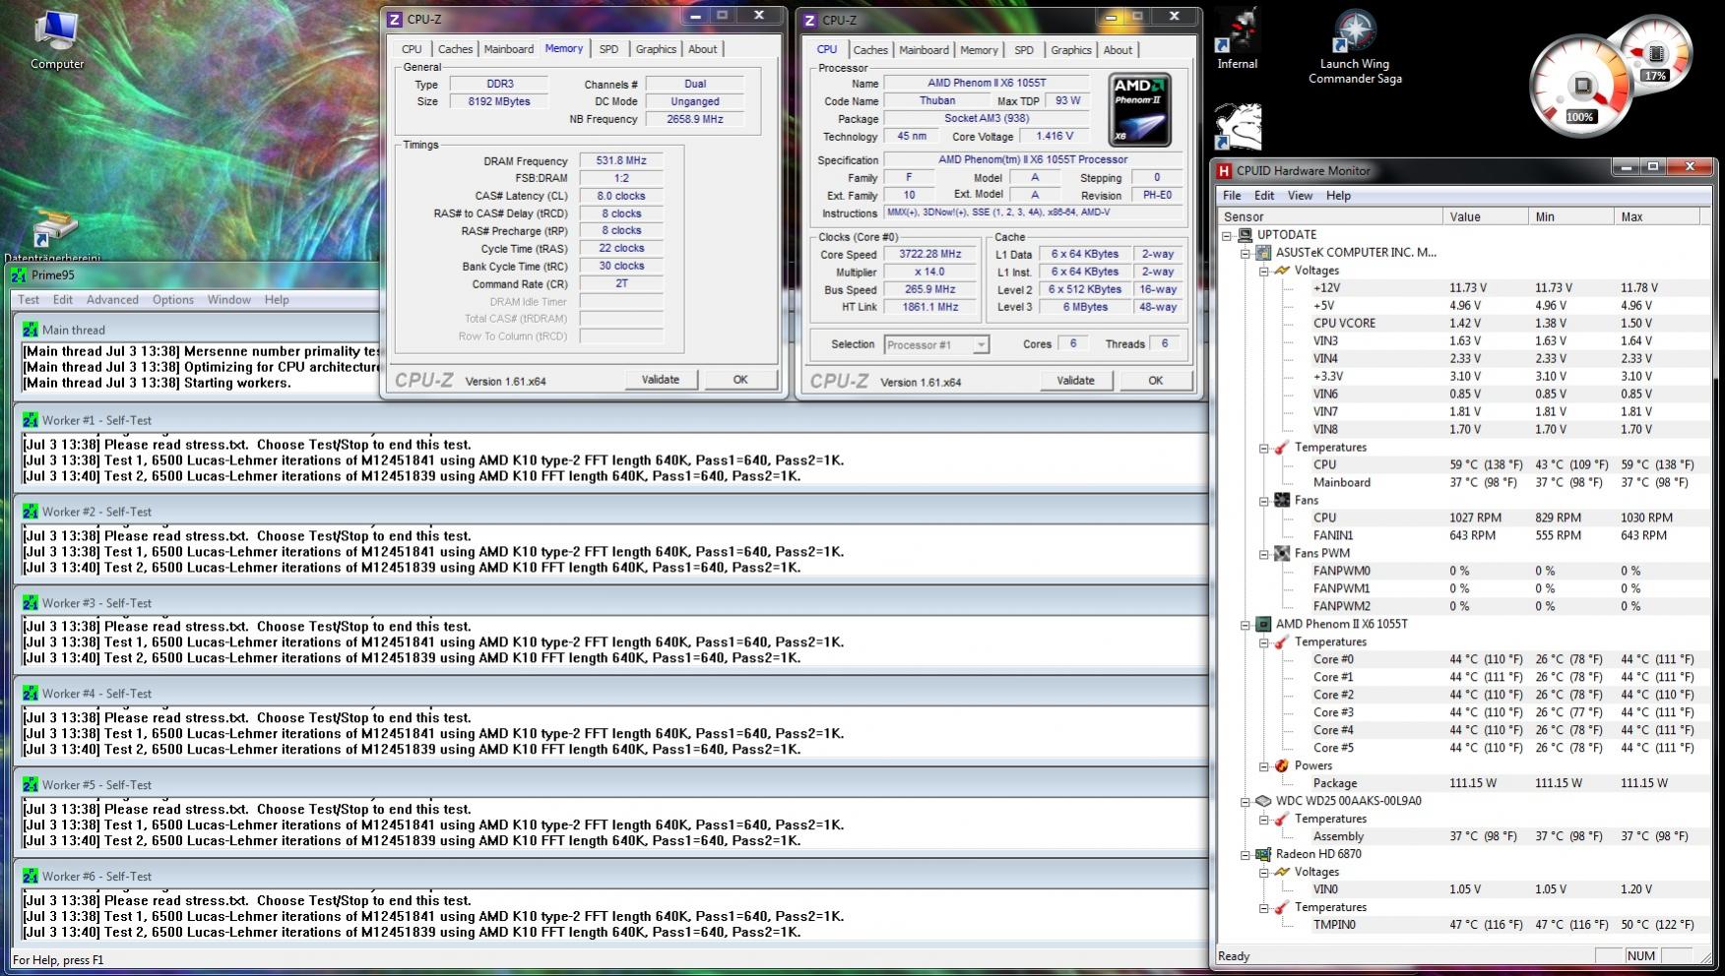
Task: Click the CPU-Z icon on the Memory window title bar
Action: coord(395,20)
